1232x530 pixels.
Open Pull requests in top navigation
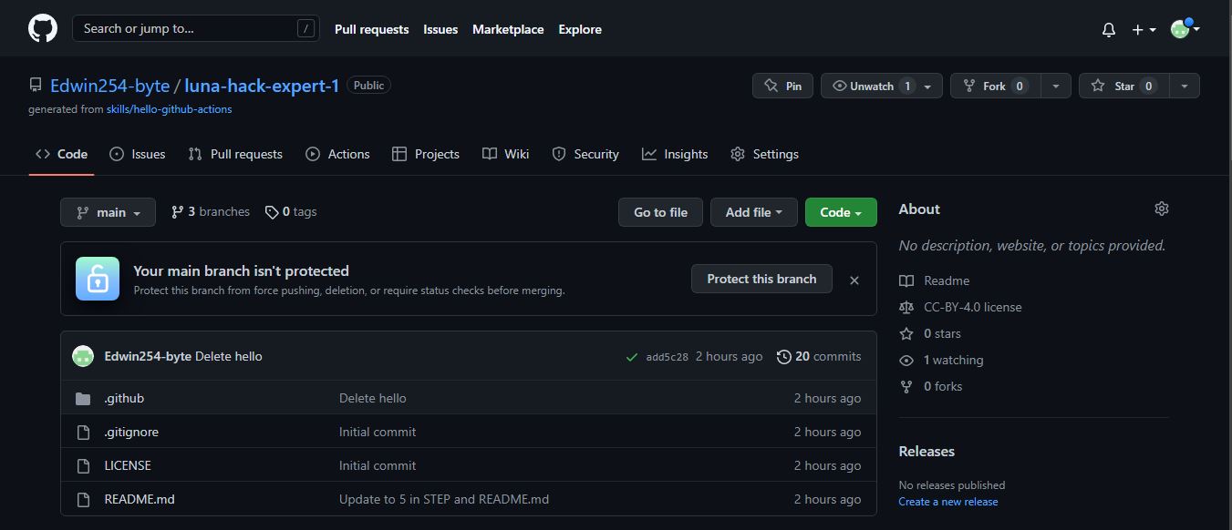371,29
